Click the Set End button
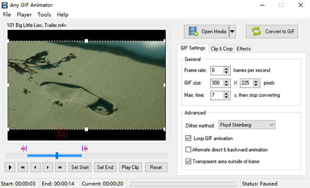The height and width of the screenshot is (188, 310). (105, 167)
